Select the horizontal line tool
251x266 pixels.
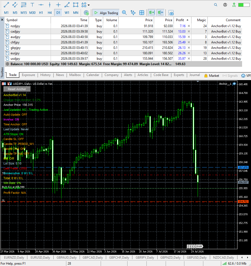pos(41,5)
